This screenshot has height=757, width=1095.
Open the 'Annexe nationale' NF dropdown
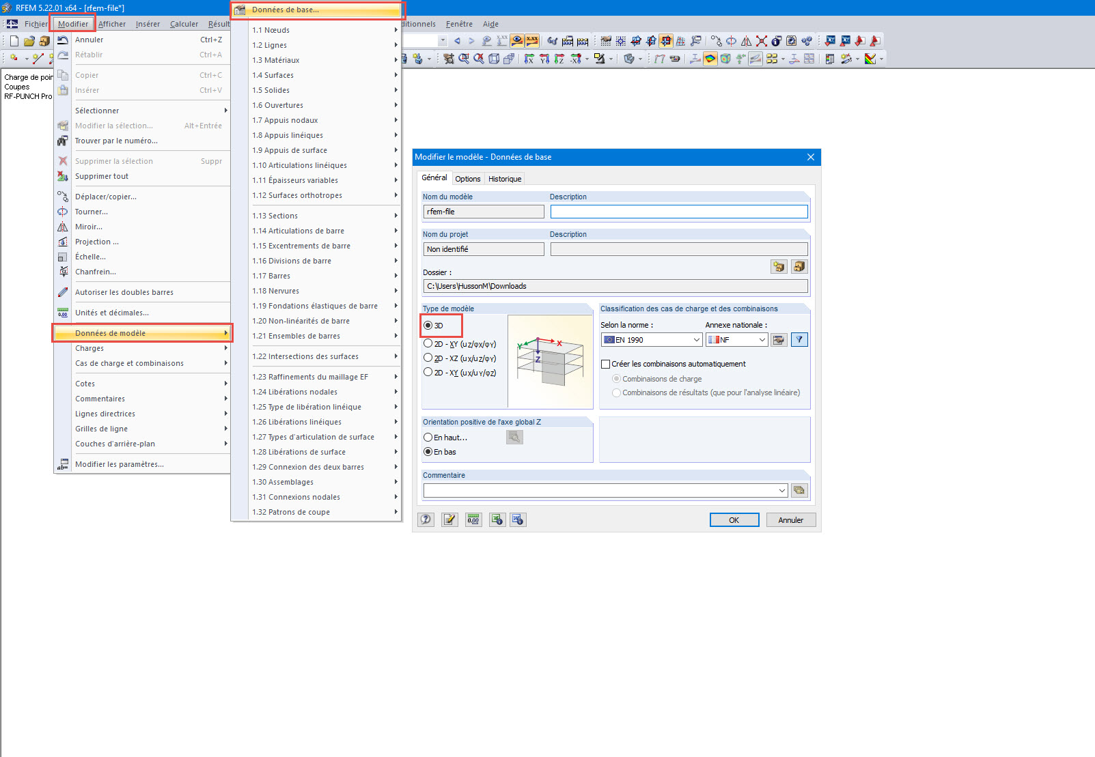point(737,340)
